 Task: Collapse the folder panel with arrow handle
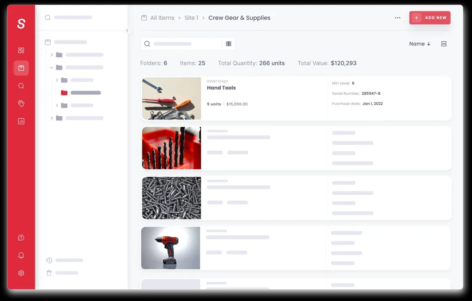coord(127,30)
